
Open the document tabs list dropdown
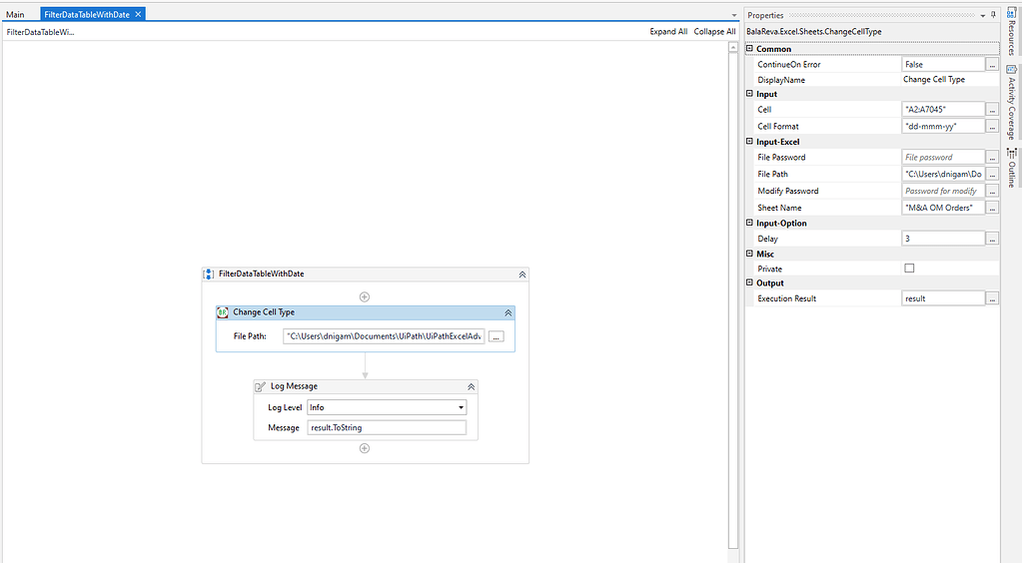[734, 15]
